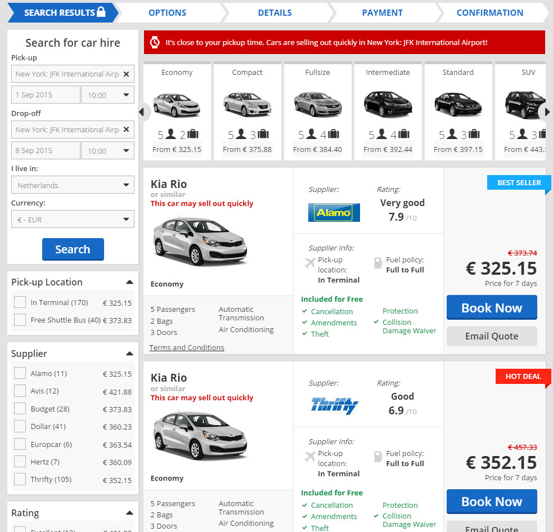The image size is (553, 532).
Task: Go to the Confirmation step
Action: click(x=490, y=13)
